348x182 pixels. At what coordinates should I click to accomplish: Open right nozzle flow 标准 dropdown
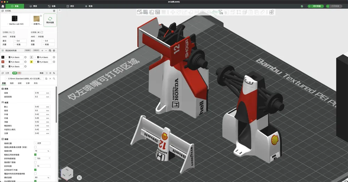[48, 44]
